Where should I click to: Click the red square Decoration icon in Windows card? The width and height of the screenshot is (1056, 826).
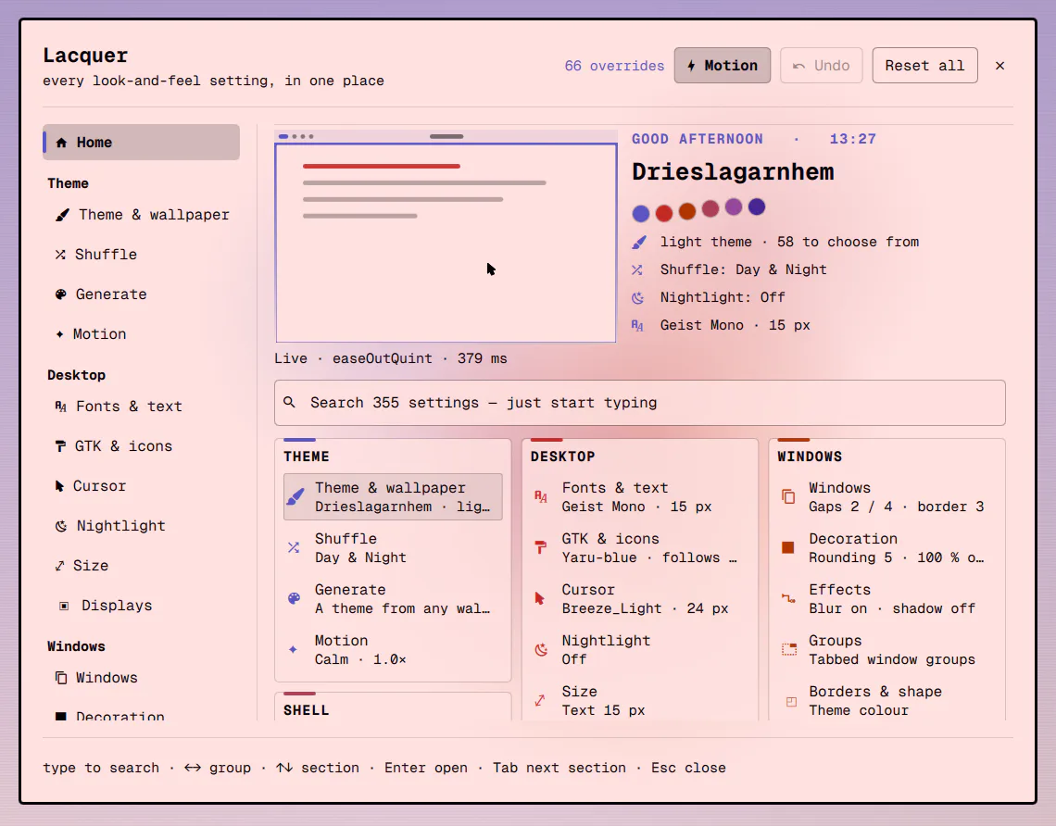[788, 547]
